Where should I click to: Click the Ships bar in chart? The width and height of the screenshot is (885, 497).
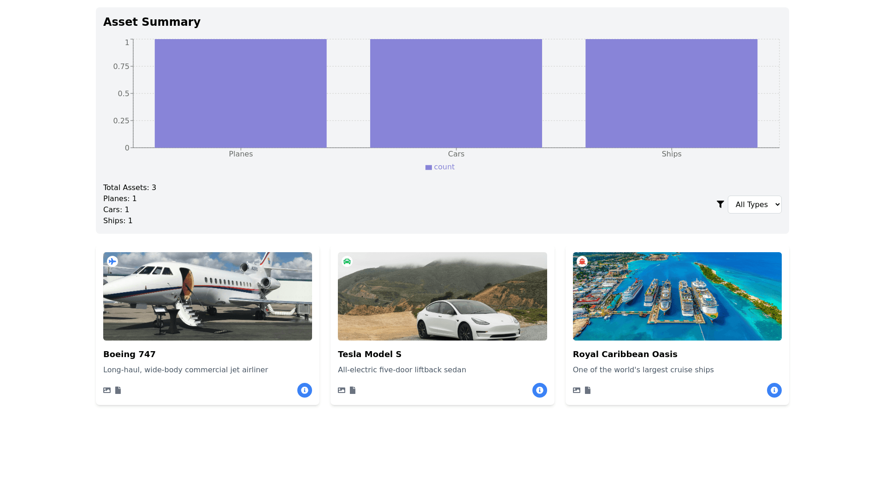tap(671, 93)
